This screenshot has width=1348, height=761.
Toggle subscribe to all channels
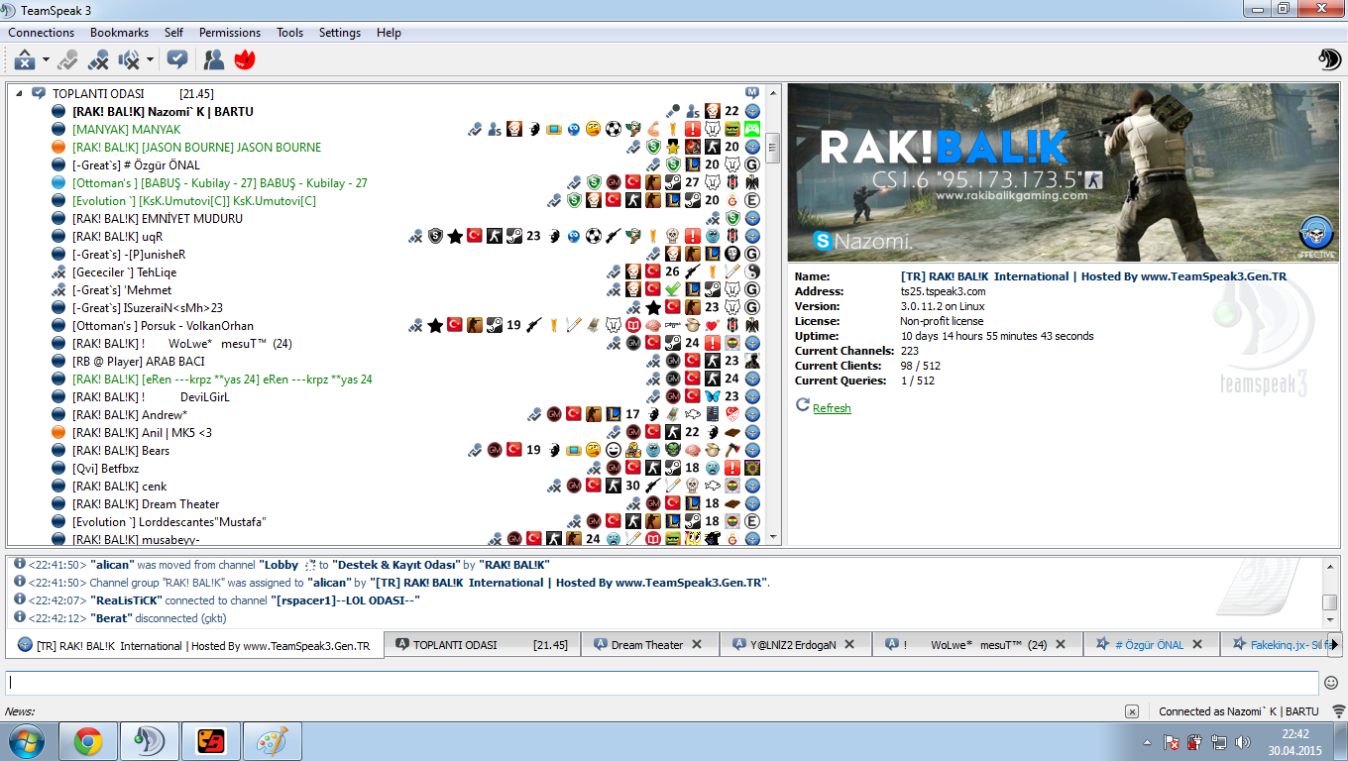coord(177,60)
